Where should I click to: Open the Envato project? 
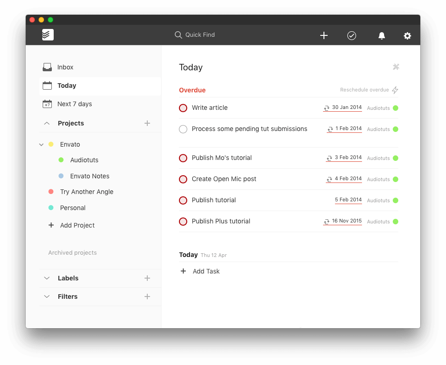coord(70,144)
